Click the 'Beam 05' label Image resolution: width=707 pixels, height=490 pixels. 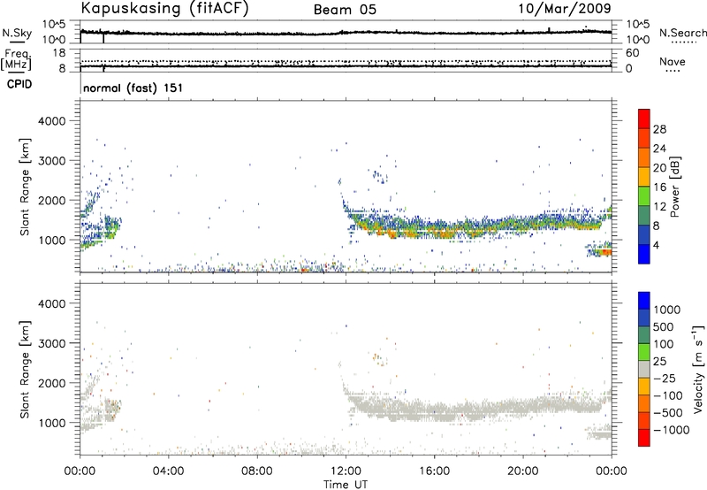345,10
